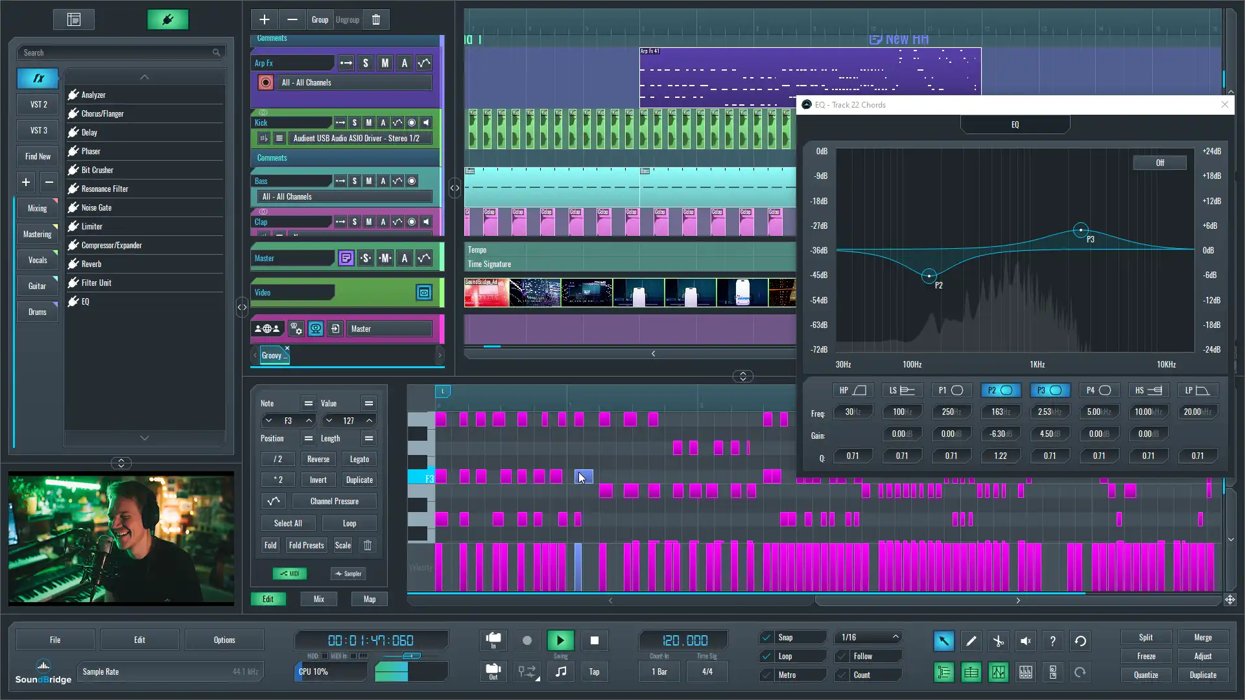This screenshot has height=700, width=1245.
Task: Open the 1/16 snap value dropdown
Action: (x=869, y=638)
